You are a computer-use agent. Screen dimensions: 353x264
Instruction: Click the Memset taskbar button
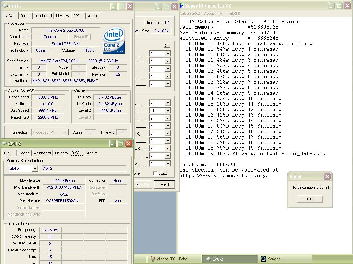click(x=285, y=259)
